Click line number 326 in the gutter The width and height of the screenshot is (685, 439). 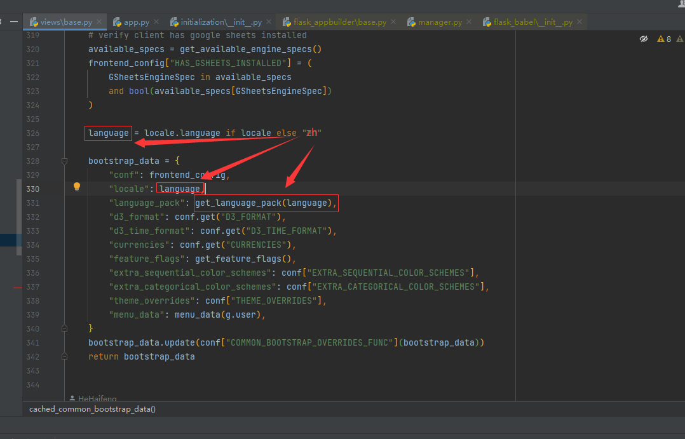[33, 133]
